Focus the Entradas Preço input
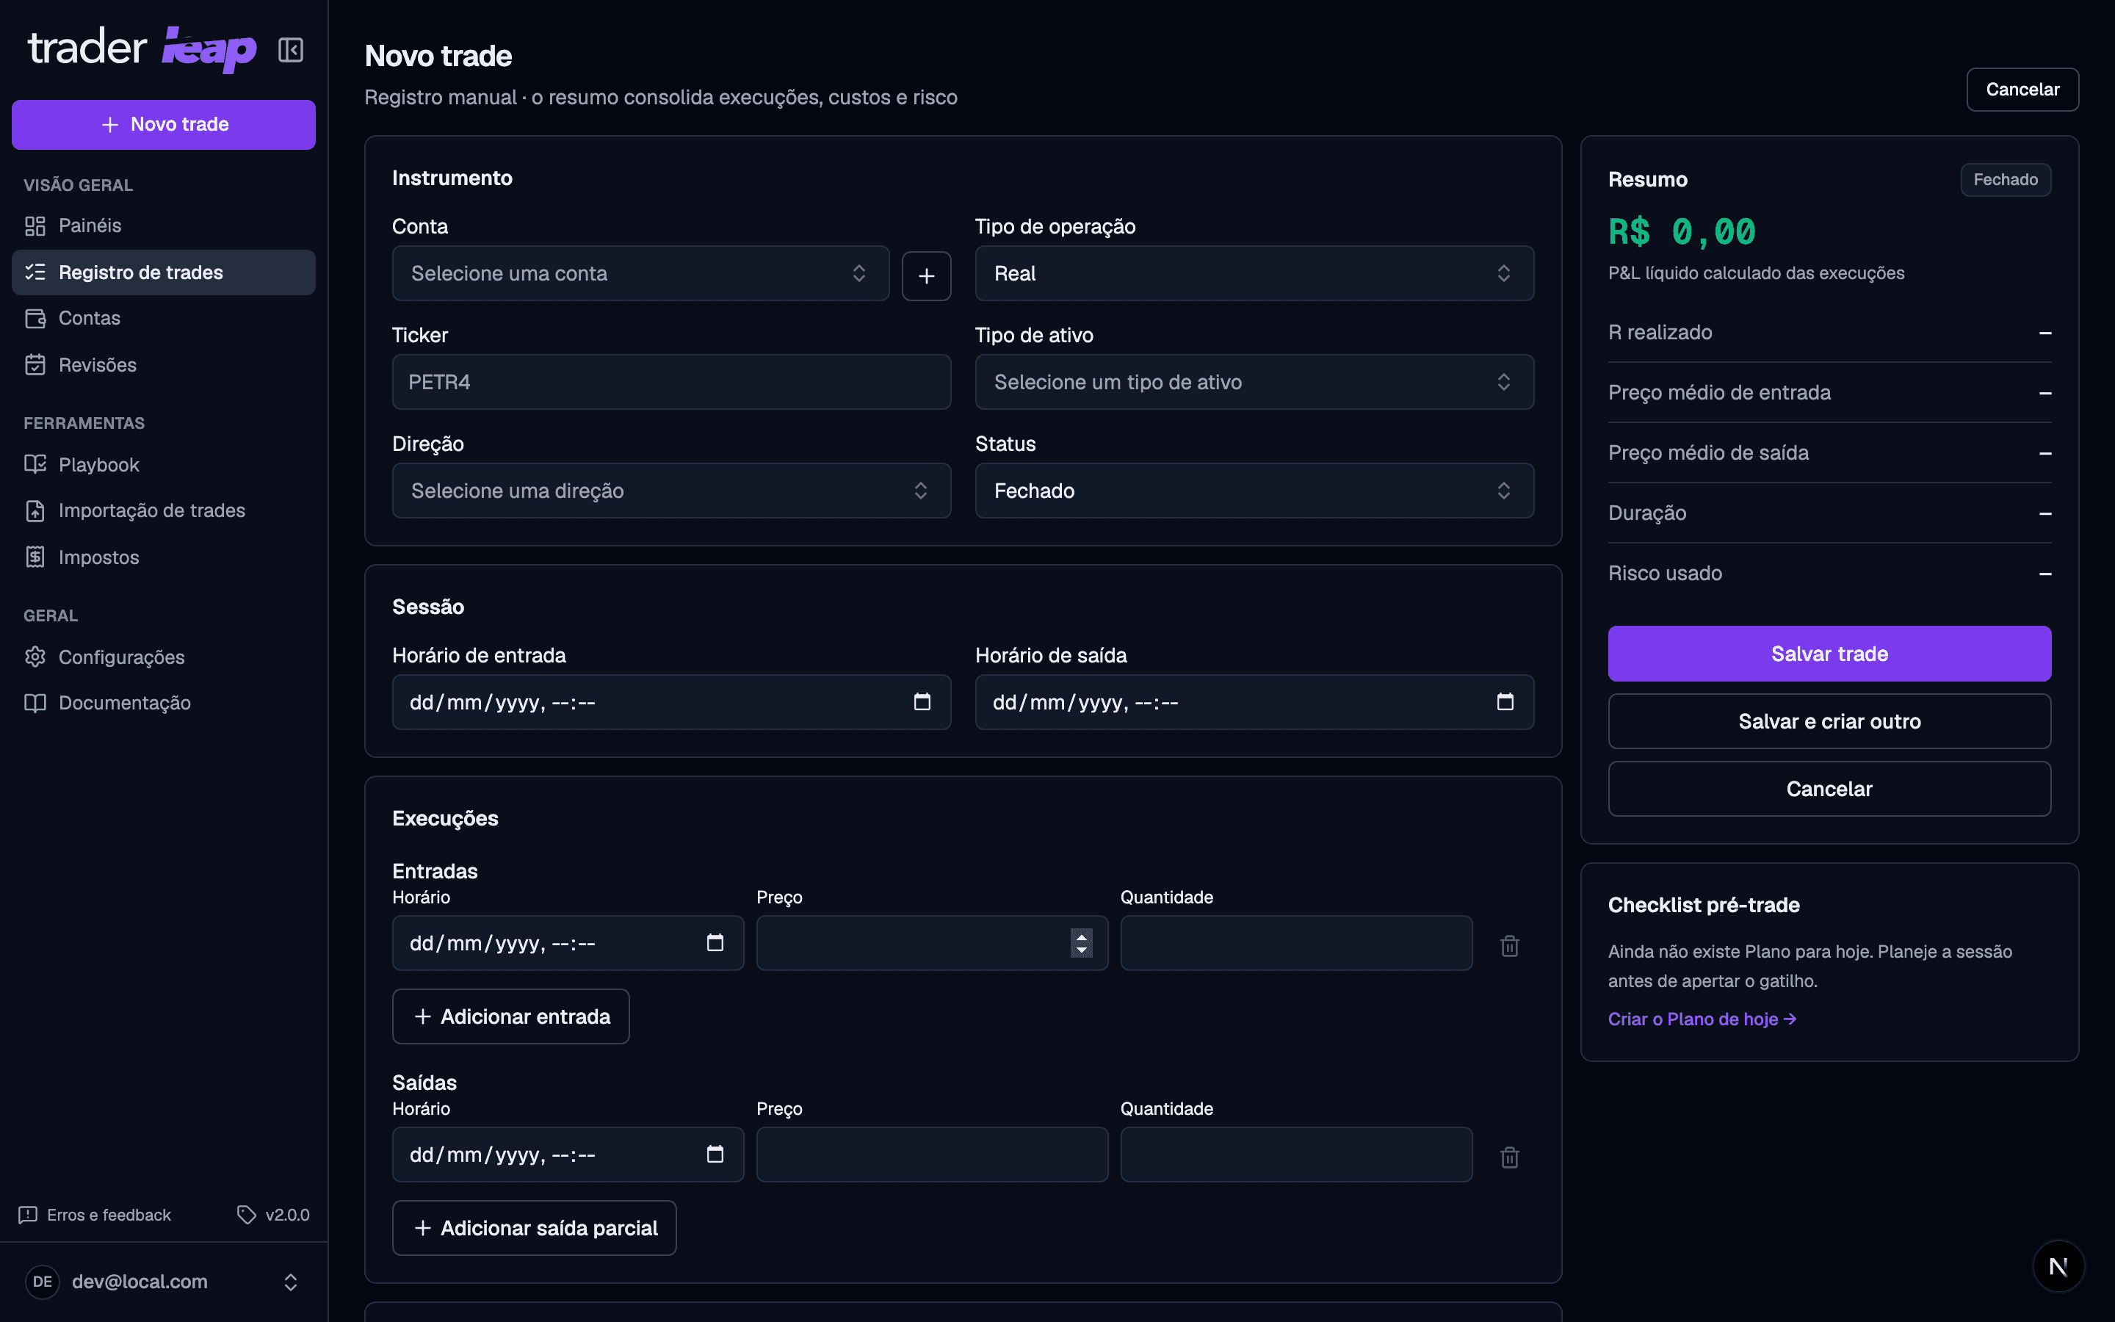This screenshot has width=2115, height=1322. [932, 942]
